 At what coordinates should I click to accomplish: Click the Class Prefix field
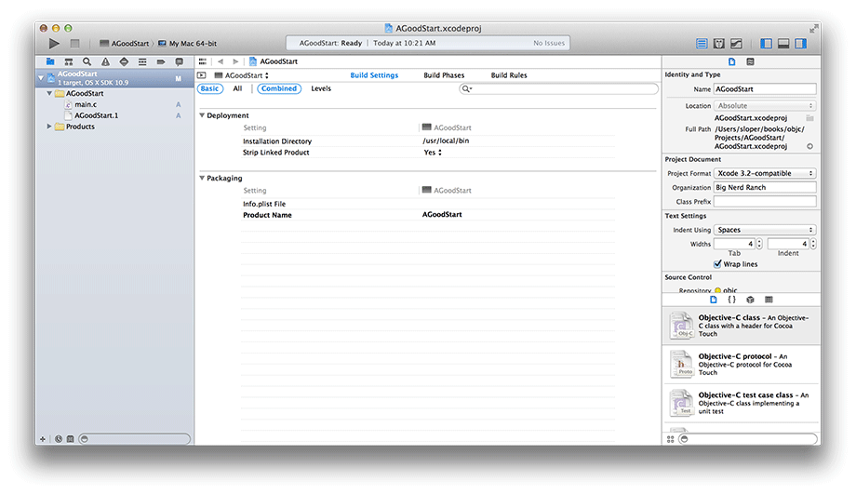pyautogui.click(x=765, y=202)
